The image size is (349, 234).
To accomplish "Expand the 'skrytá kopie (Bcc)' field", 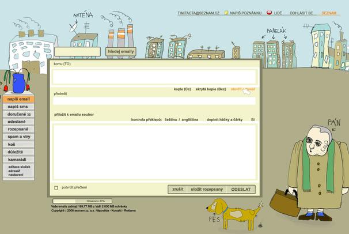I will click(210, 89).
